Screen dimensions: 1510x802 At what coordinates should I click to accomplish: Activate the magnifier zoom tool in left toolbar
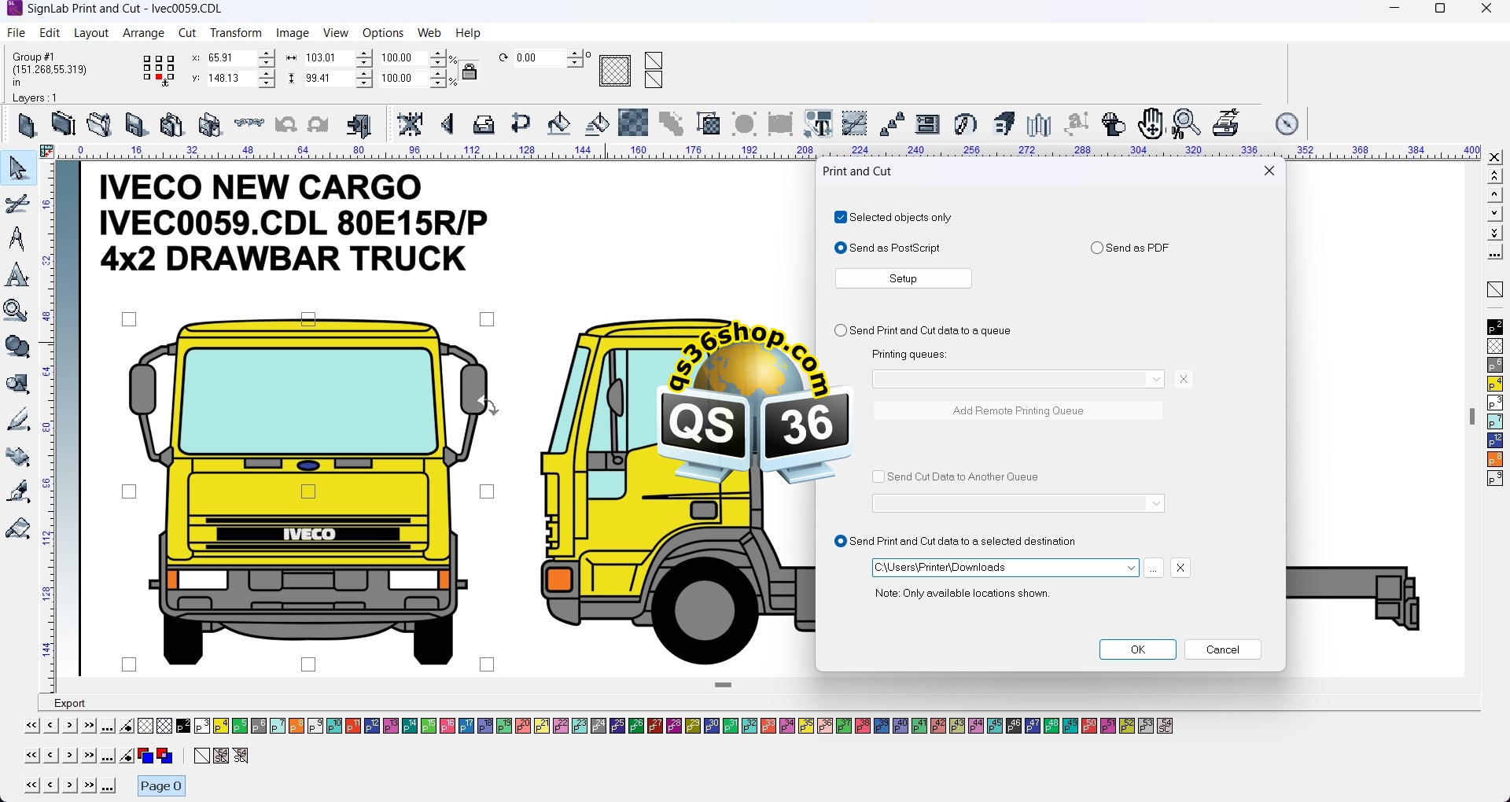17,311
